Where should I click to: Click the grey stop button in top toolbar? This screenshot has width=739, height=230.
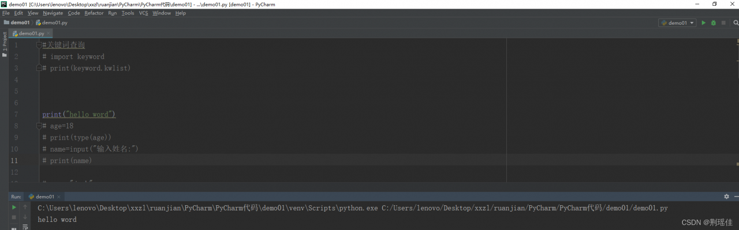coord(723,22)
